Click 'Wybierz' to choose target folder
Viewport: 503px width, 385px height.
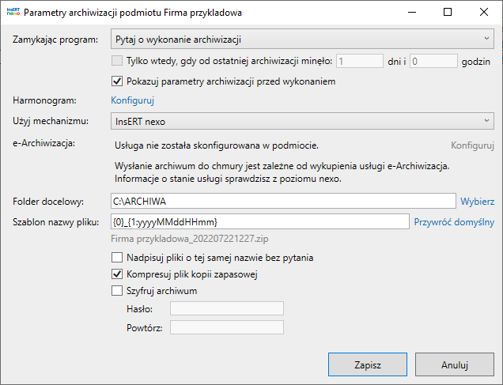click(x=478, y=201)
